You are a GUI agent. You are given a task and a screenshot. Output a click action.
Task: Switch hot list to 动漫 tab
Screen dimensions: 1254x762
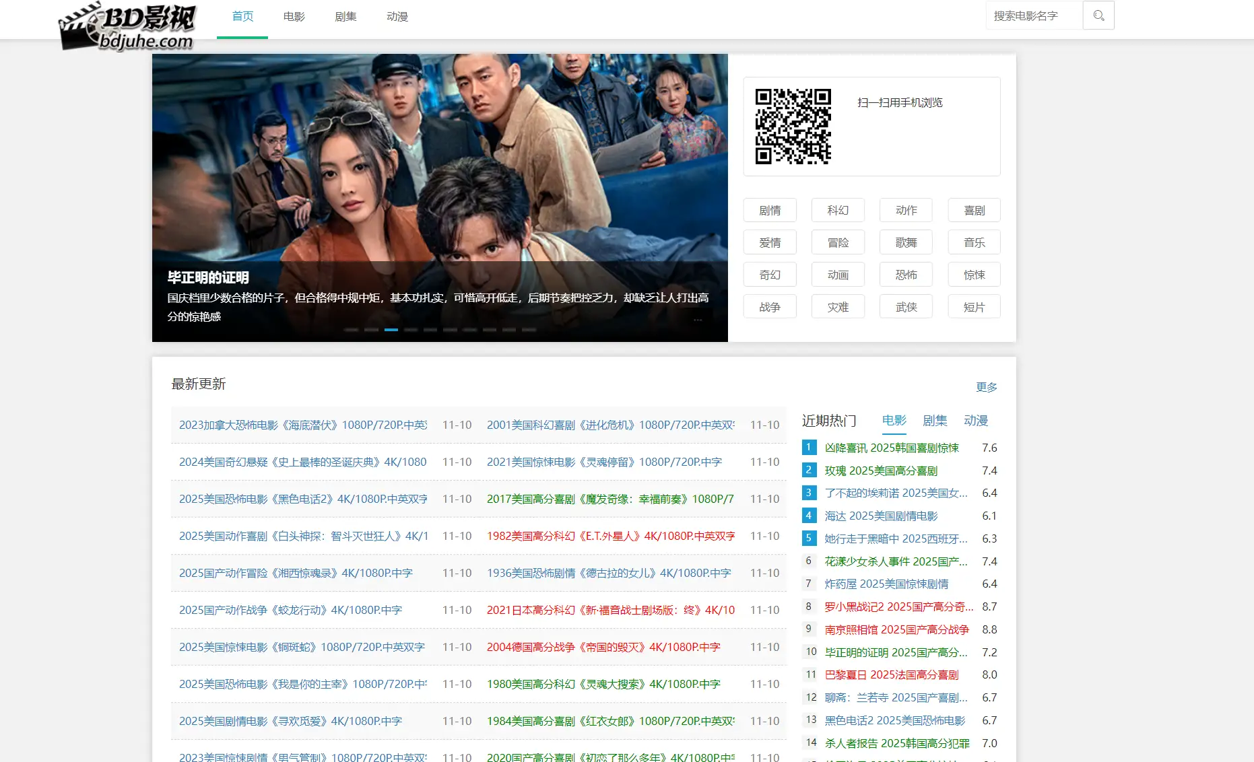(976, 421)
